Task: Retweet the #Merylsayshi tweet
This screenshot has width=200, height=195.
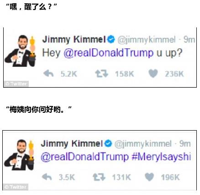Action: click(x=99, y=177)
